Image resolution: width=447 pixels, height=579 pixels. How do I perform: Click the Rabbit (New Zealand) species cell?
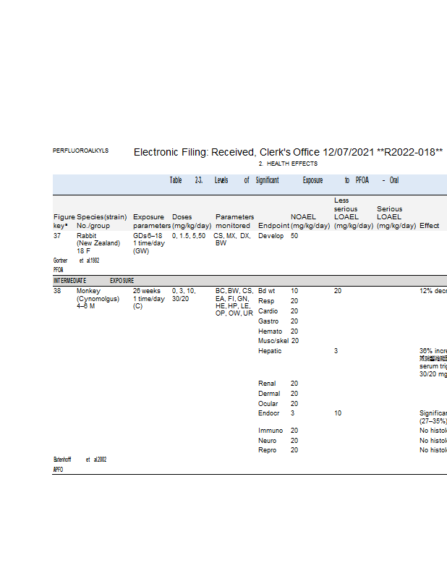click(98, 243)
